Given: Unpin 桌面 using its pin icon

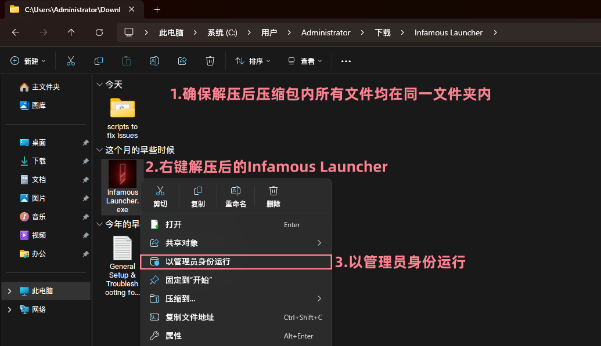Looking at the screenshot, I should (x=85, y=143).
